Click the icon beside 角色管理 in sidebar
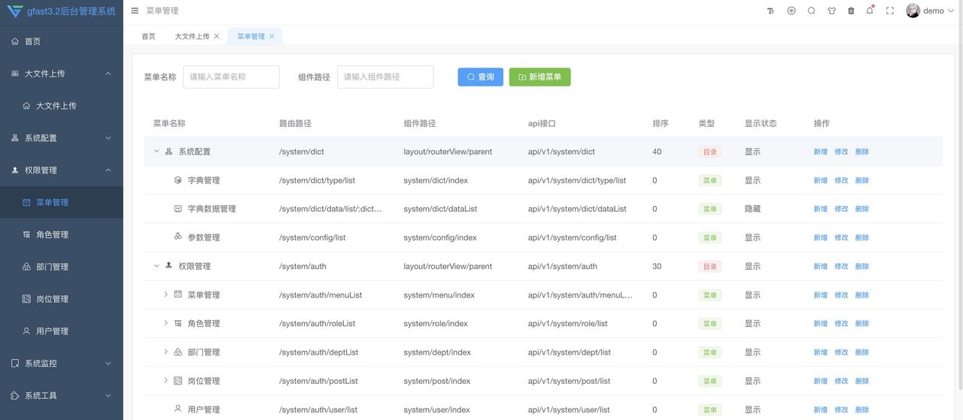Viewport: 963px width, 420px height. point(26,234)
